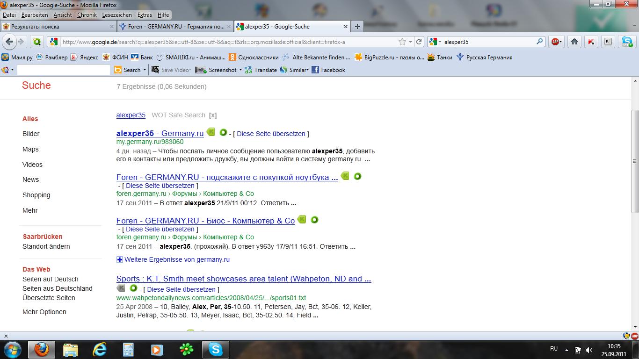Adjust volume via the speaker tray icon
Image resolution: width=639 pixels, height=359 pixels.
(x=588, y=349)
